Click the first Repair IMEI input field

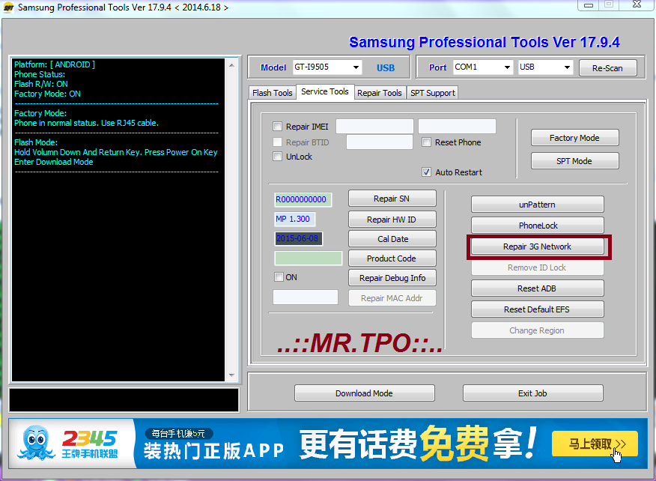[374, 126]
